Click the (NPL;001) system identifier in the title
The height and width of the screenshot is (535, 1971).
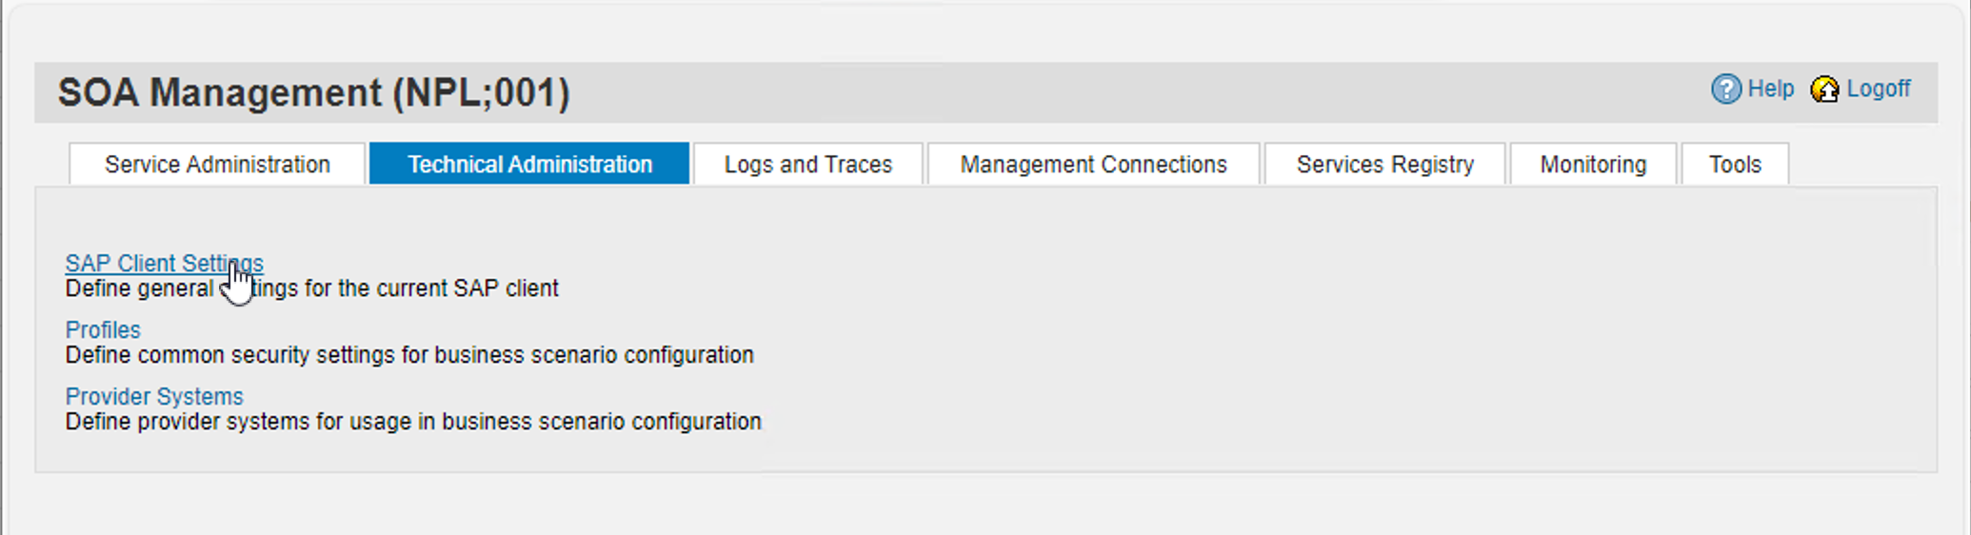point(481,92)
